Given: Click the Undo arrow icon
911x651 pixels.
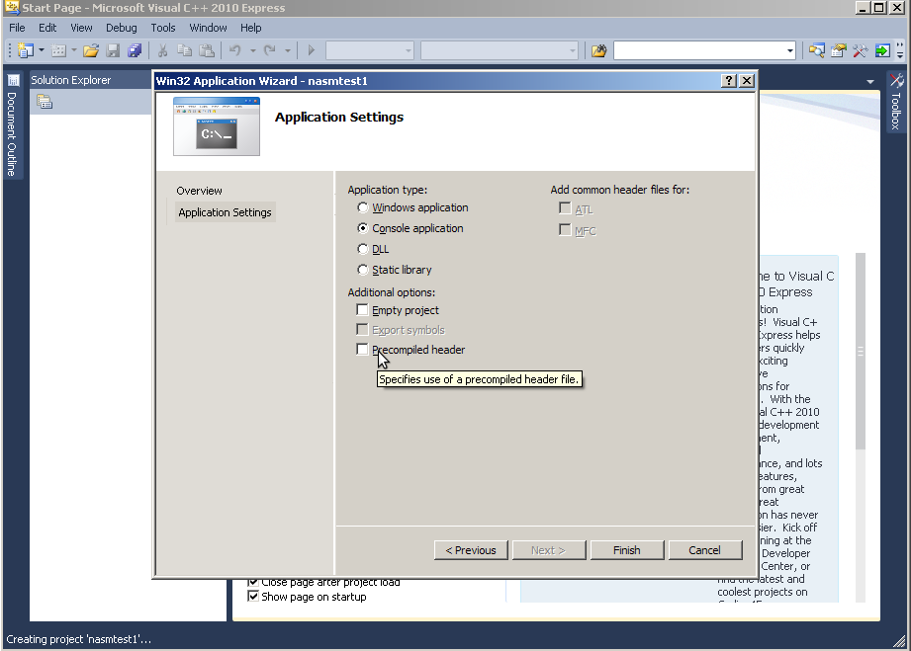Looking at the screenshot, I should 235,50.
